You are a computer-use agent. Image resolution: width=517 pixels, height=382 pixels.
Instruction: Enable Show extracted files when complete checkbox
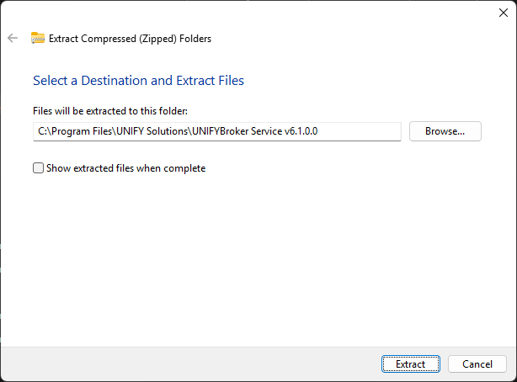(x=38, y=168)
